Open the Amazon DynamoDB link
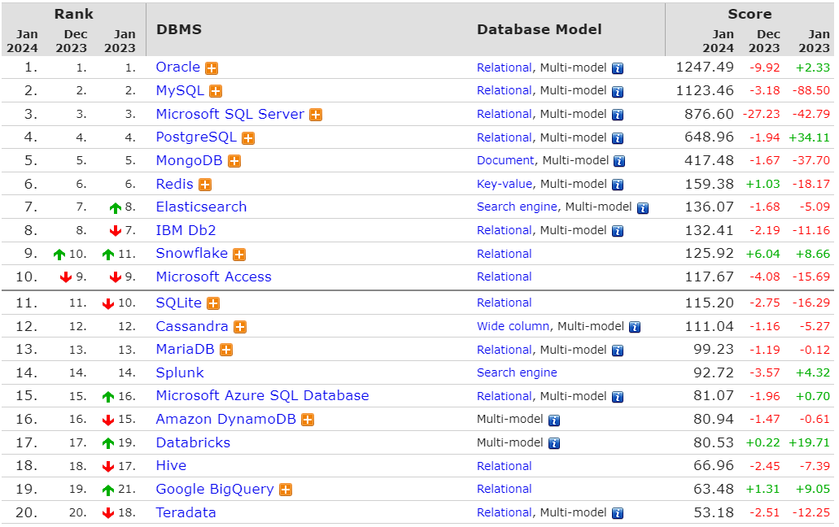 [225, 420]
